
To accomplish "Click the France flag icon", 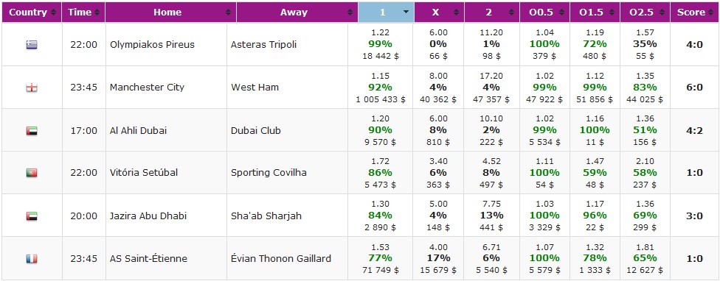I will [31, 259].
